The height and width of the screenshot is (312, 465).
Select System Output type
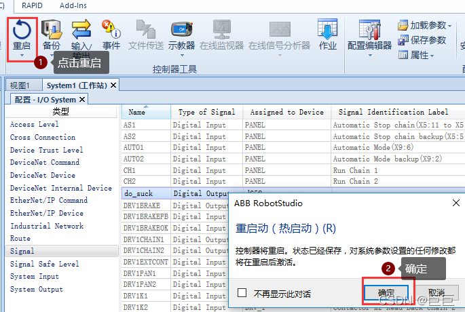click(37, 289)
